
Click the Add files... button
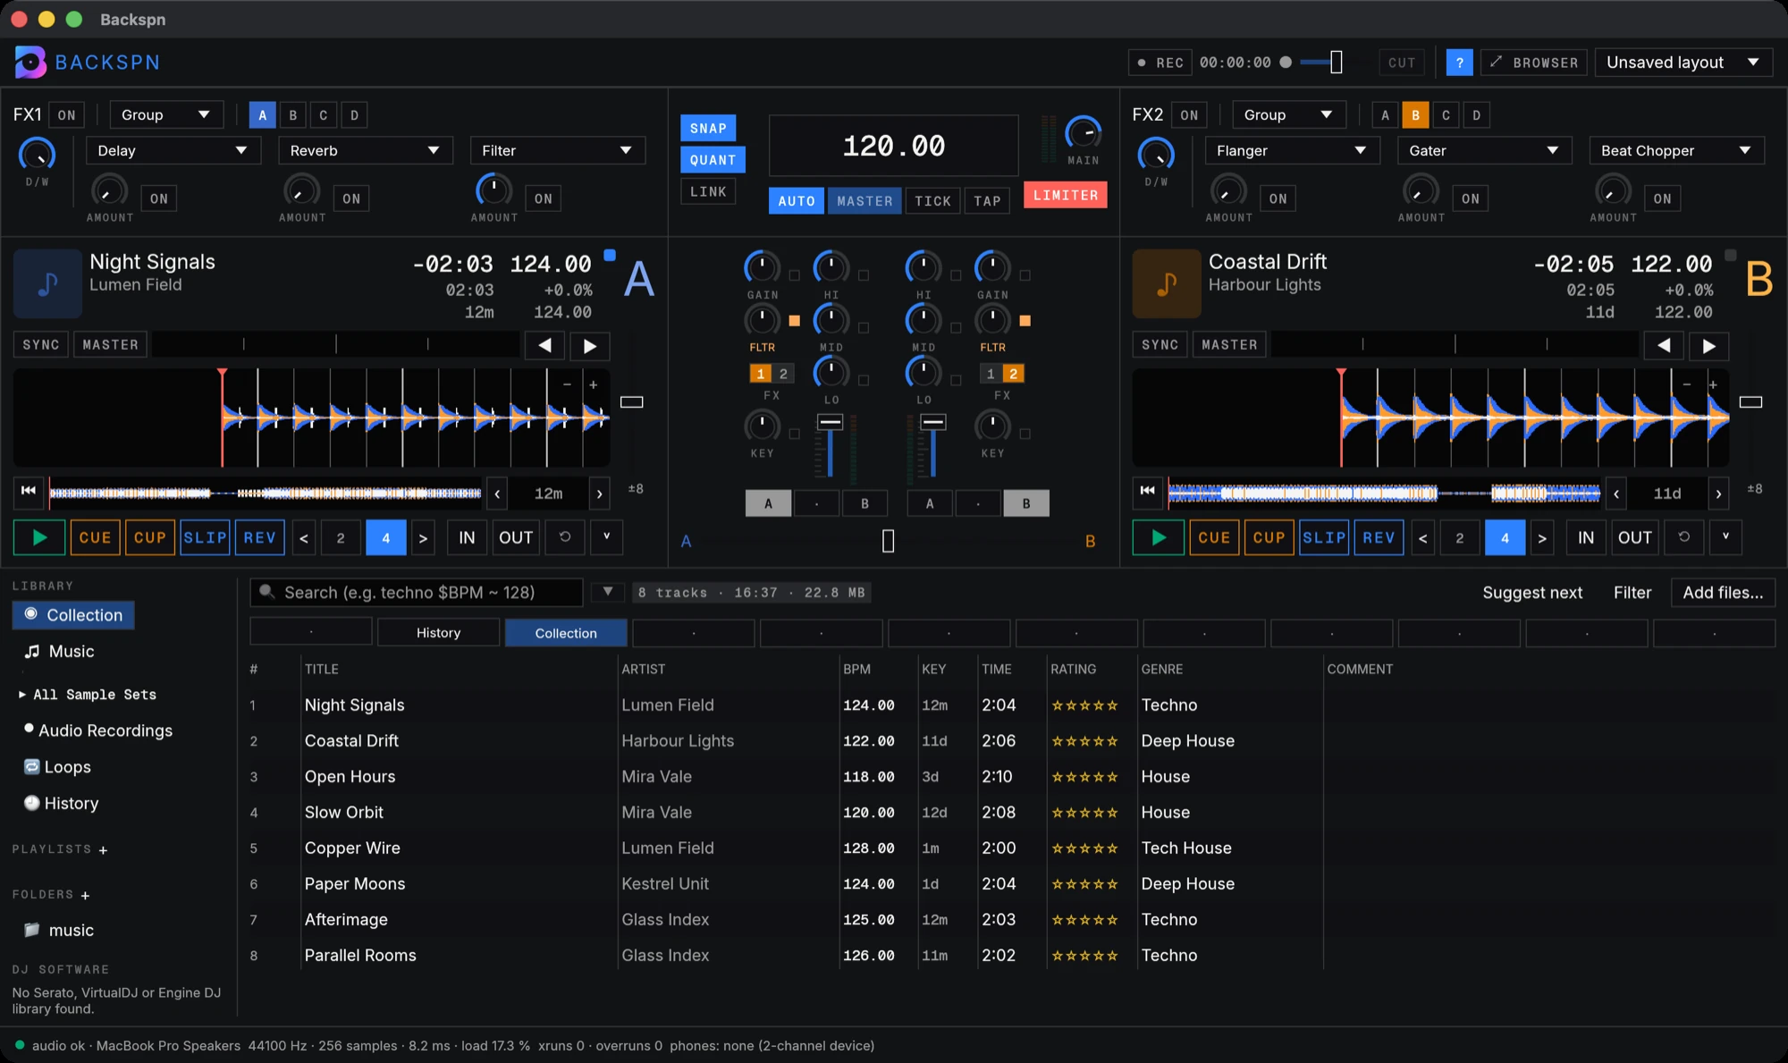click(x=1723, y=593)
